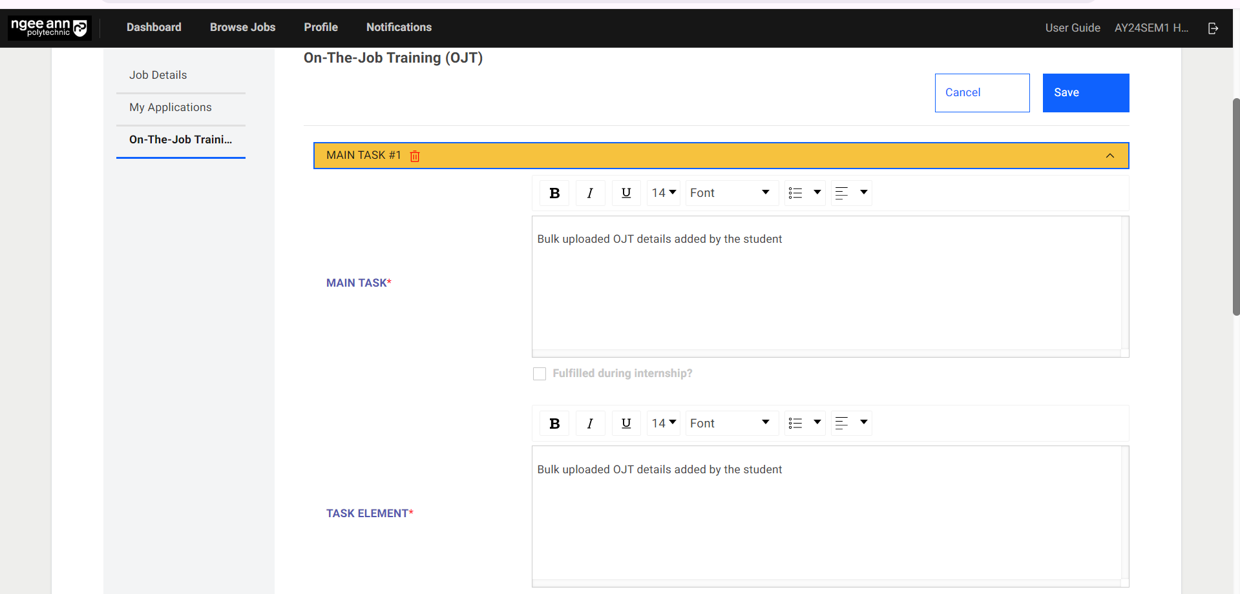Apply italics in the Task Element editor
The image size is (1240, 594).
coord(590,423)
